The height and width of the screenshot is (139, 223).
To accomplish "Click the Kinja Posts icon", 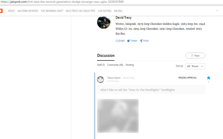I will [x=141, y=41].
